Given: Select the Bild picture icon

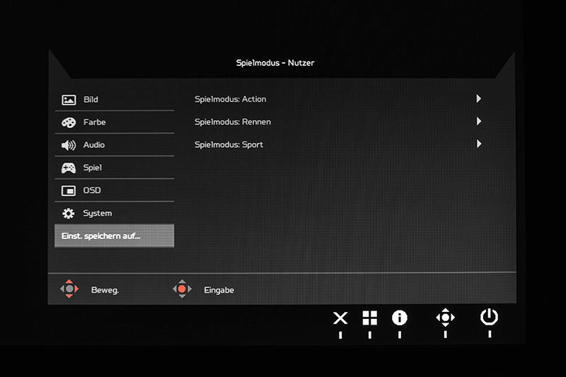Looking at the screenshot, I should [x=69, y=100].
